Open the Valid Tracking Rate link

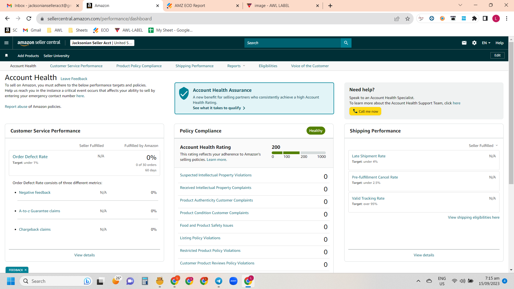[368, 198]
